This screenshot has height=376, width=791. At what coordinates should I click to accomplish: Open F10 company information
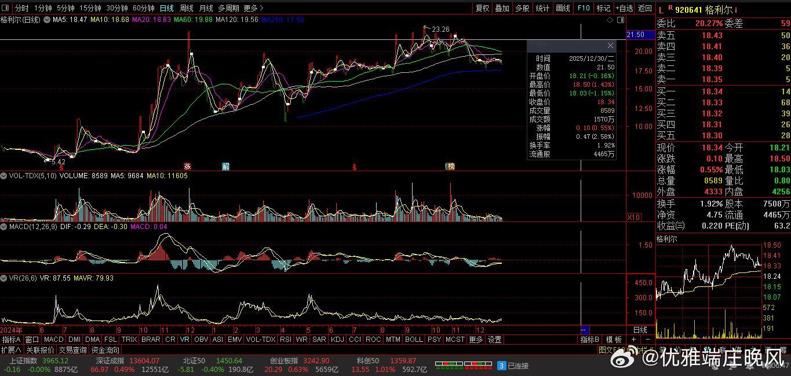click(584, 8)
